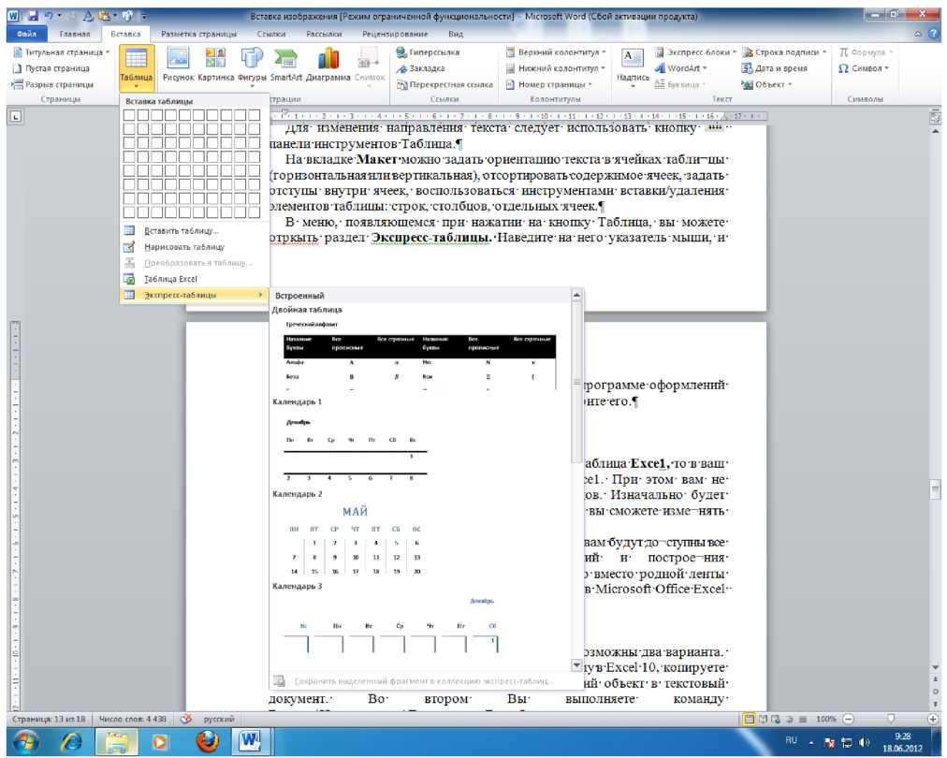Select print layout view in status bar

tap(749, 719)
